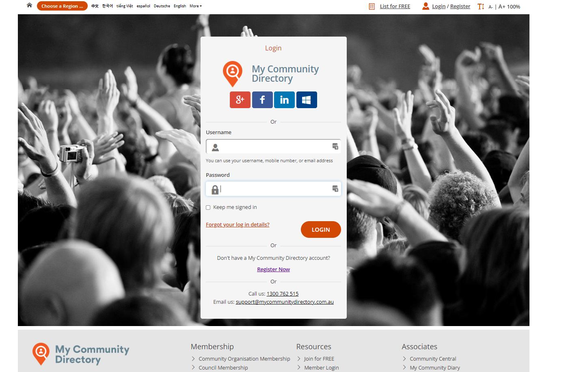The height and width of the screenshot is (372, 579).
Task: Focus the Username input field
Action: [x=273, y=146]
